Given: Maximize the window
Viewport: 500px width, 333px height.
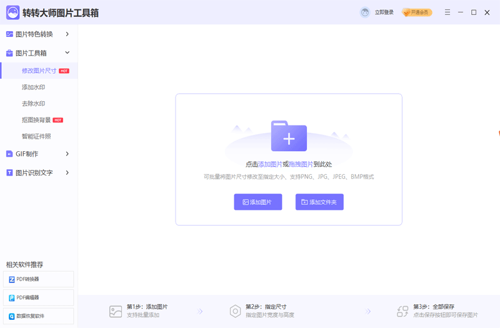Looking at the screenshot, I should point(474,12).
